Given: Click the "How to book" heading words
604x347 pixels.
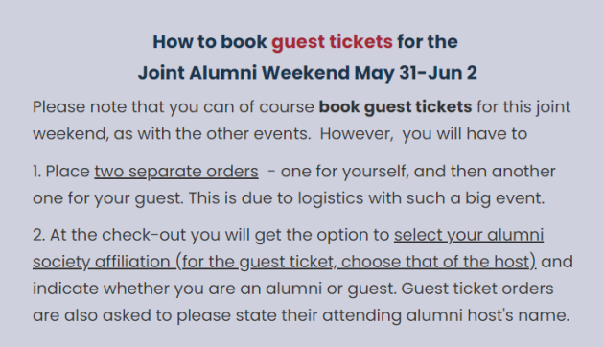Looking at the screenshot, I should 210,41.
